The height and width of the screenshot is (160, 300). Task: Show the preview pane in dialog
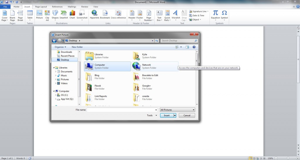pyautogui.click(x=187, y=47)
